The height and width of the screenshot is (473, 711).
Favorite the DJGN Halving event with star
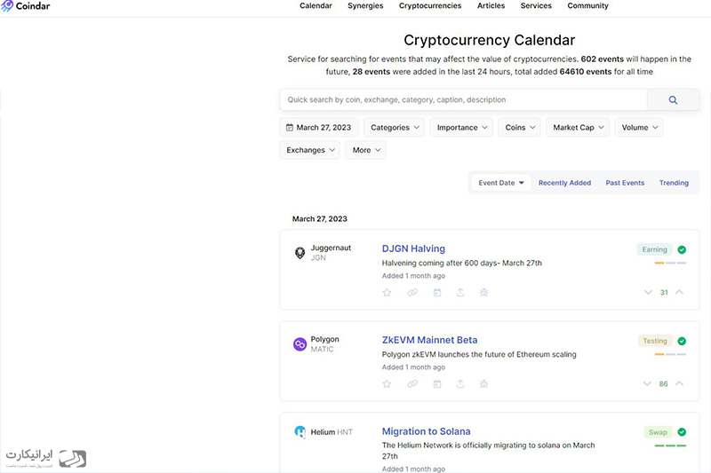[x=387, y=292]
